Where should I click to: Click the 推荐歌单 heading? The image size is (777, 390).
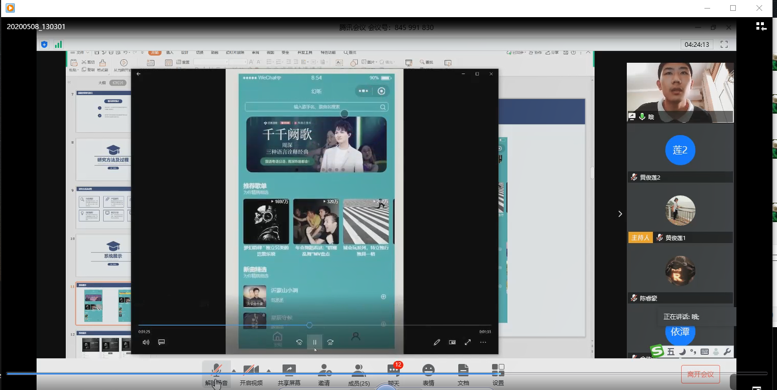[x=255, y=186]
